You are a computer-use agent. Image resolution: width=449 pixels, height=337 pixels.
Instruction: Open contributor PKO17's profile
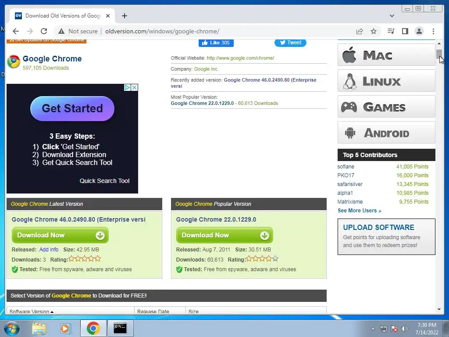(x=346, y=176)
